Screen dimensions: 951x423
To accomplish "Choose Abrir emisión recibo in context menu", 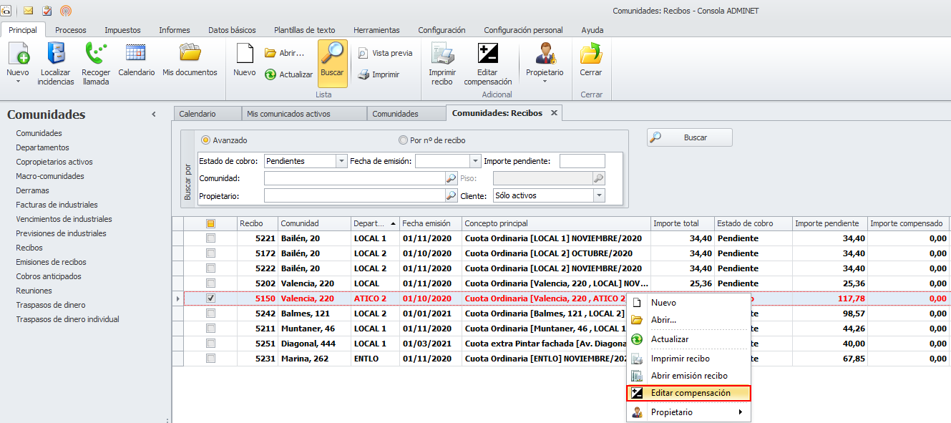I will [688, 376].
